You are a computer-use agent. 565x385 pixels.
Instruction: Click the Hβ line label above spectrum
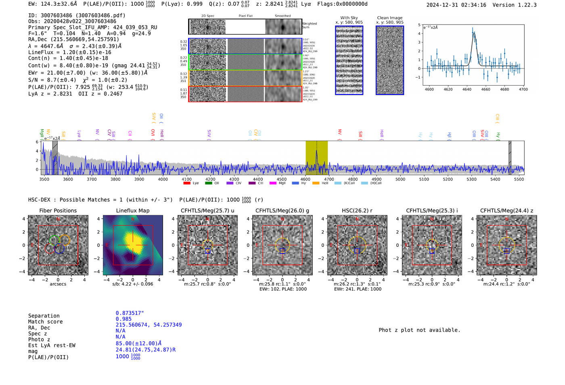449,135
